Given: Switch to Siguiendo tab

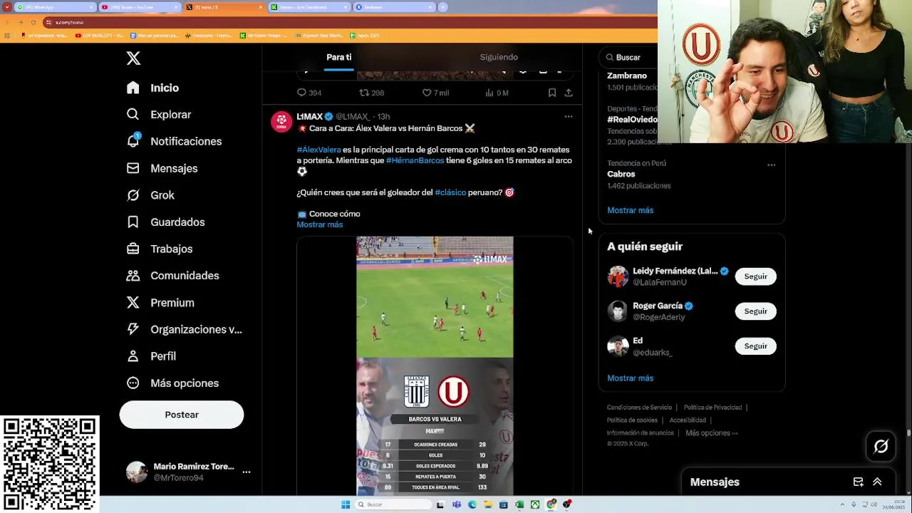Looking at the screenshot, I should [499, 57].
